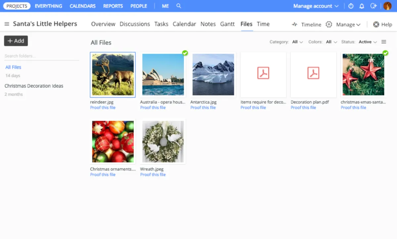This screenshot has width=397, height=239.
Task: Click green approved checkmark on christmas-xmas-santa image
Action: coord(385,53)
